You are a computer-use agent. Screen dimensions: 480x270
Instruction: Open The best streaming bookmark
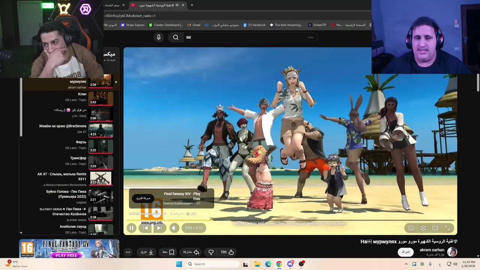click(x=286, y=25)
